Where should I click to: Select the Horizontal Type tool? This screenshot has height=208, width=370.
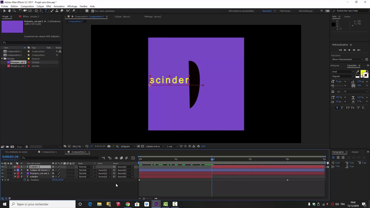(x=46, y=11)
